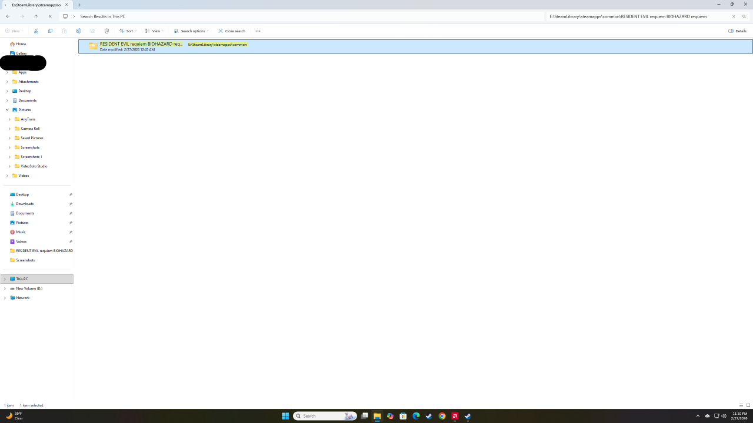Click the Copy icon in toolbar
Image resolution: width=753 pixels, height=423 pixels.
(50, 31)
